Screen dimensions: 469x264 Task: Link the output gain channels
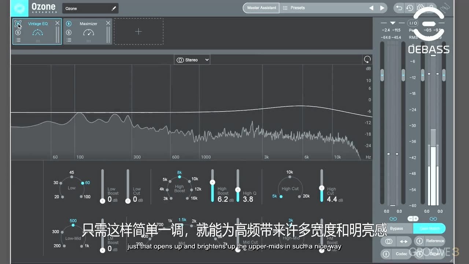[x=433, y=219]
